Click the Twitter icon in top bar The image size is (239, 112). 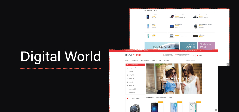195,51
